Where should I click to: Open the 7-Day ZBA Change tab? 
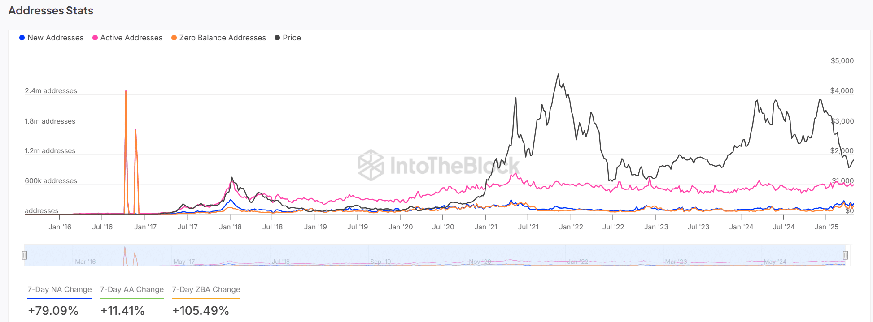[x=206, y=289]
